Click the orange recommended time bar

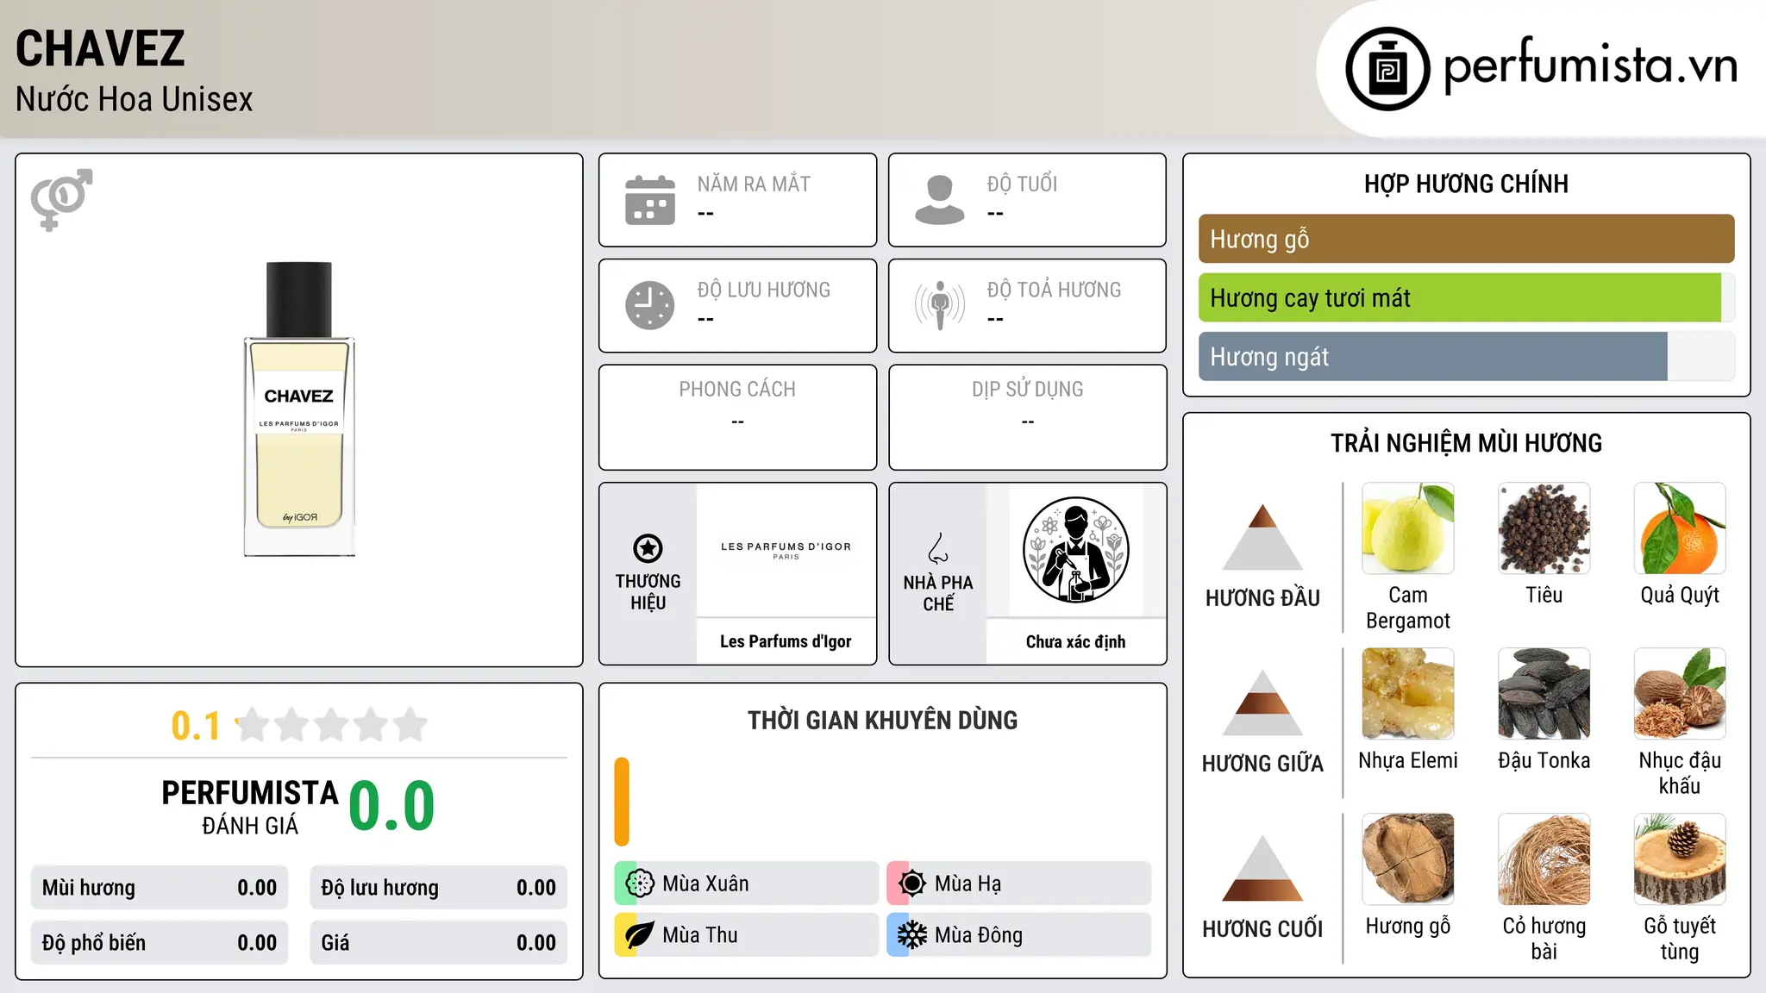coord(622,802)
